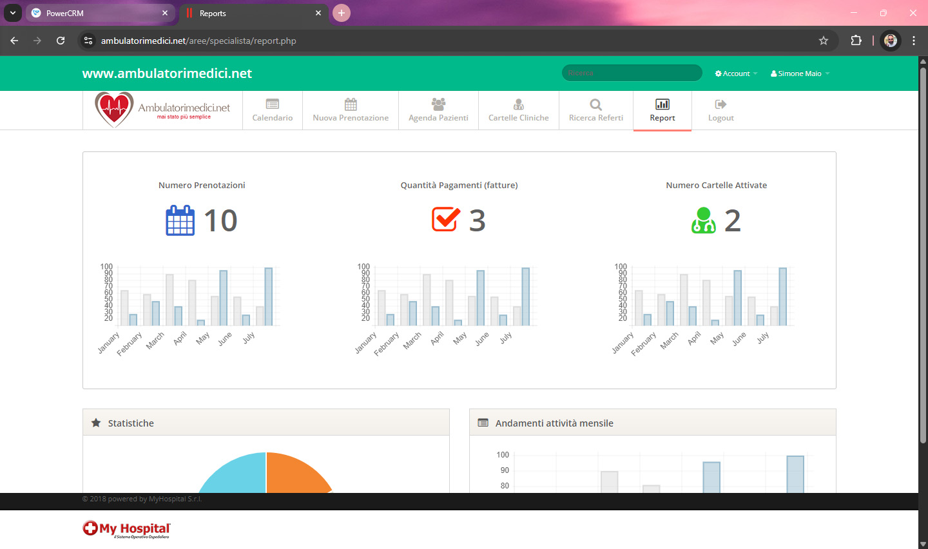Image resolution: width=928 pixels, height=549 pixels.
Task: Open Ricerca Referti magnifier icon
Action: point(596,104)
